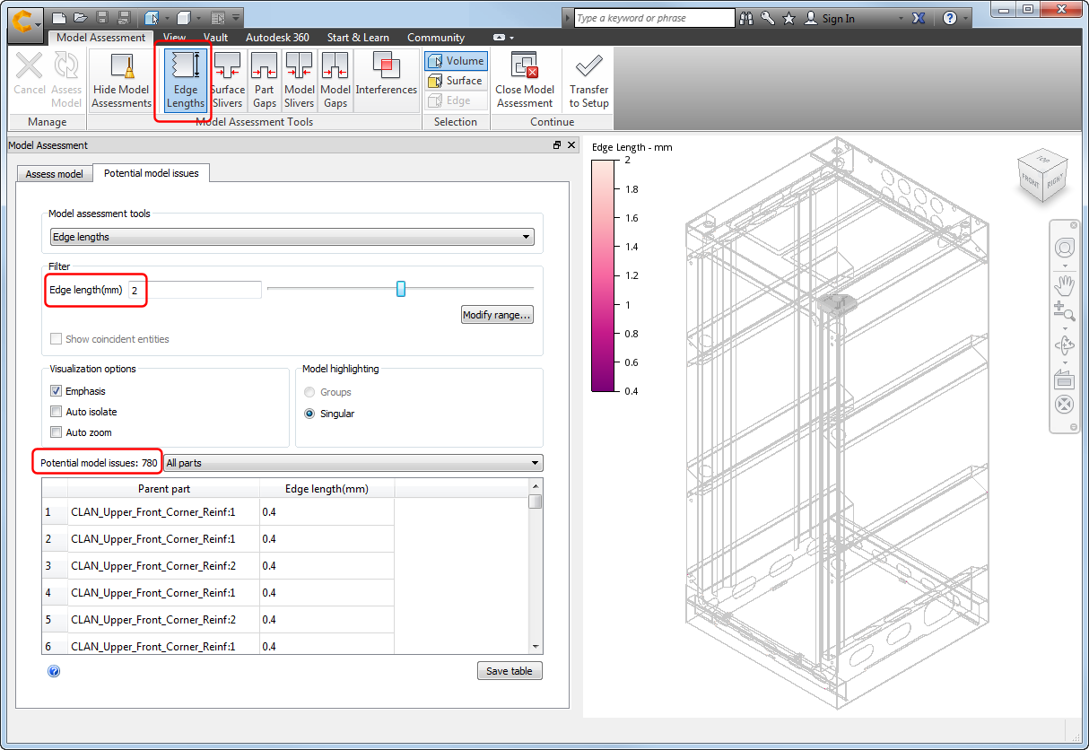Click the Pan hand icon on navigation bar
The height and width of the screenshot is (750, 1089).
tap(1064, 285)
